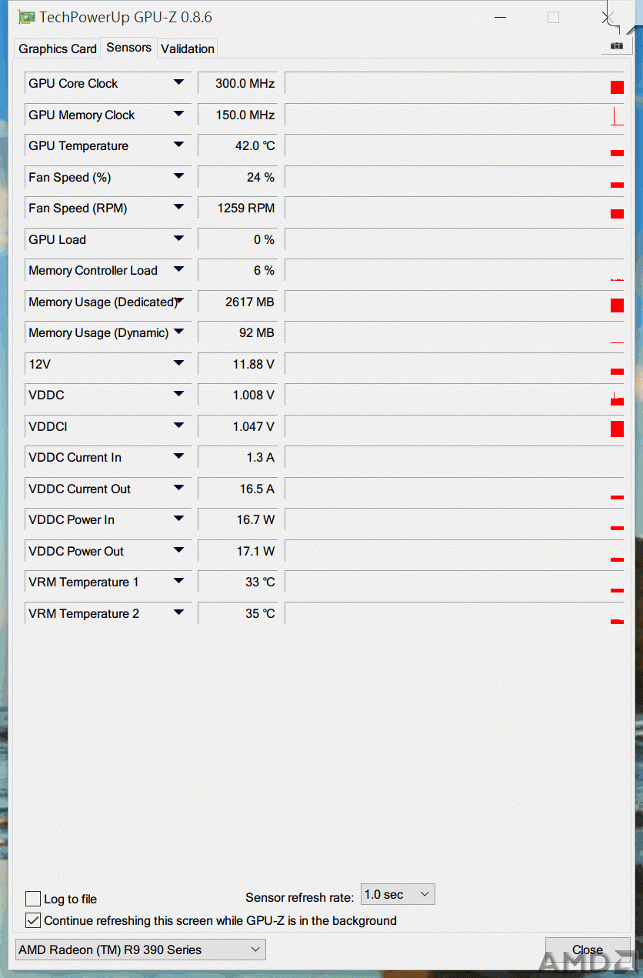Screen dimensions: 643x978
Task: Click the Memory Usage (Dedicated) history graph
Action: (x=455, y=302)
